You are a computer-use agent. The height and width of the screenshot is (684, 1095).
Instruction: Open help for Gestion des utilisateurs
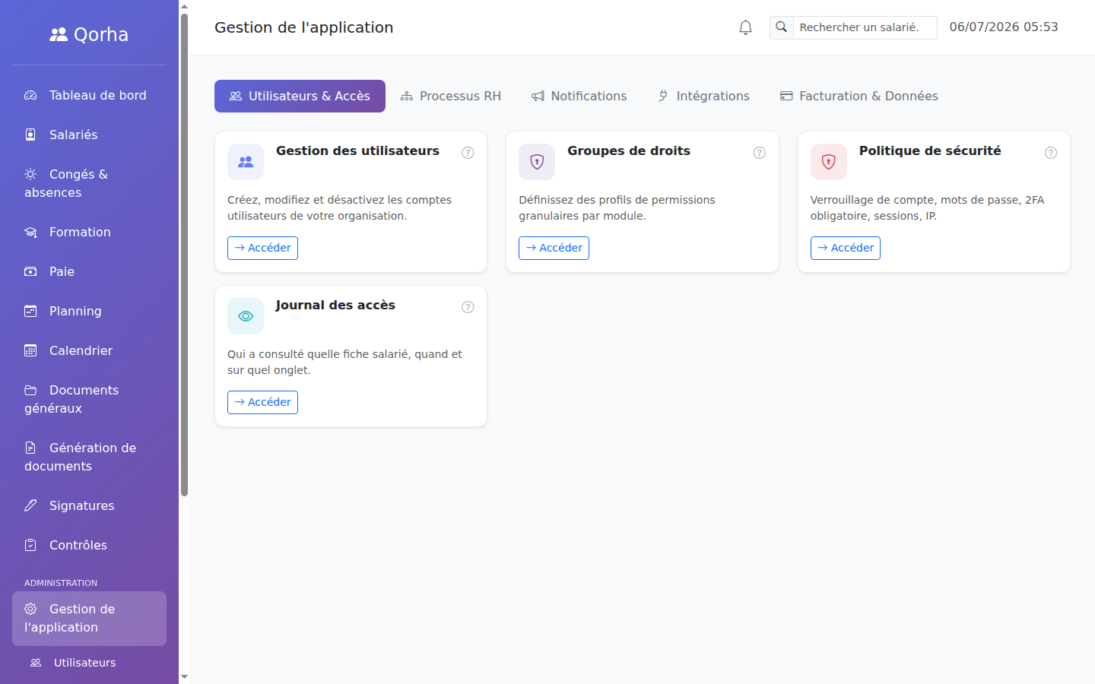[468, 153]
